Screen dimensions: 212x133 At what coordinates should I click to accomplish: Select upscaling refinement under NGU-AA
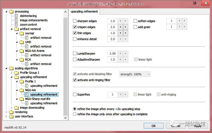pyautogui.click(x=44, y=94)
